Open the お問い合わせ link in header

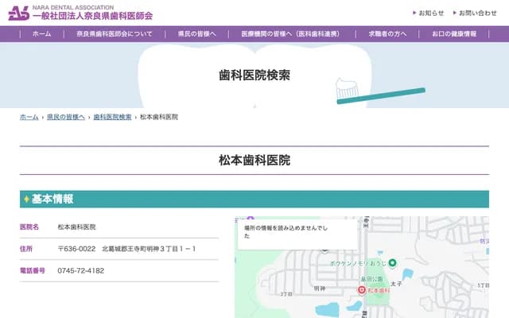[477, 13]
